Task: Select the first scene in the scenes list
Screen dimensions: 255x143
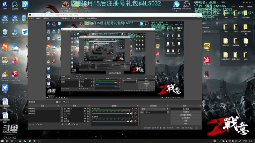Action: click(44, 108)
